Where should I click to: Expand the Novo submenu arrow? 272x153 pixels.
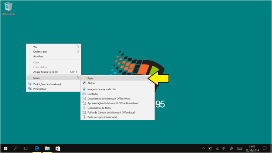(78, 78)
